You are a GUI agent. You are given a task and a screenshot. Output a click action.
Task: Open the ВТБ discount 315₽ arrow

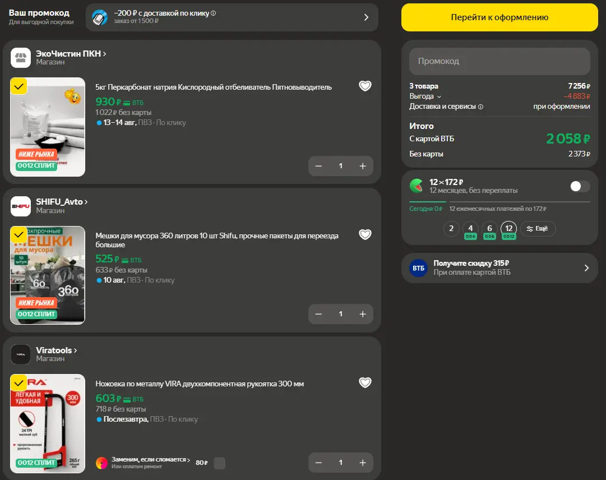(586, 268)
